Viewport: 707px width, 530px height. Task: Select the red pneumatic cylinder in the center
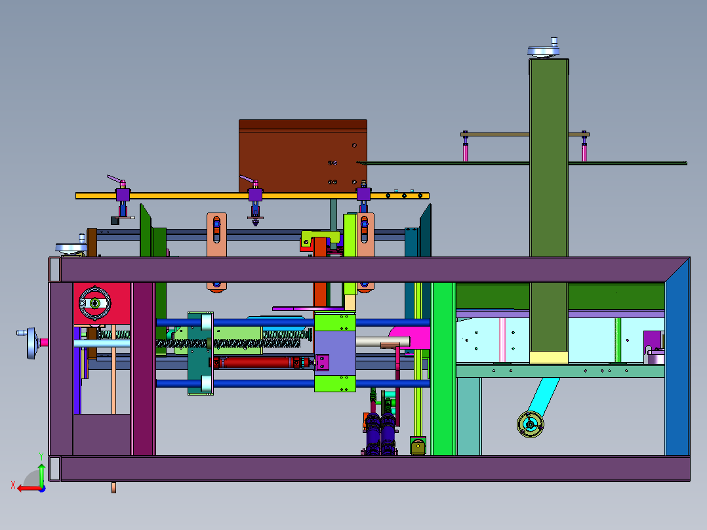click(x=259, y=362)
